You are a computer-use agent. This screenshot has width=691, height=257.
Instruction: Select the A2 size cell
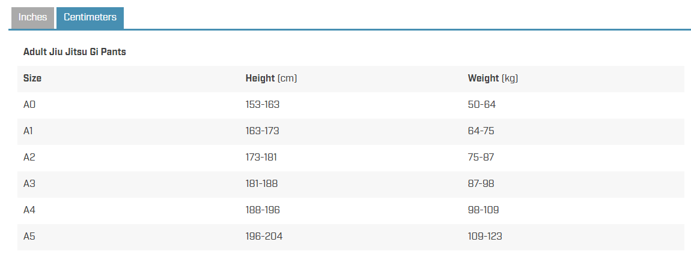(x=29, y=158)
